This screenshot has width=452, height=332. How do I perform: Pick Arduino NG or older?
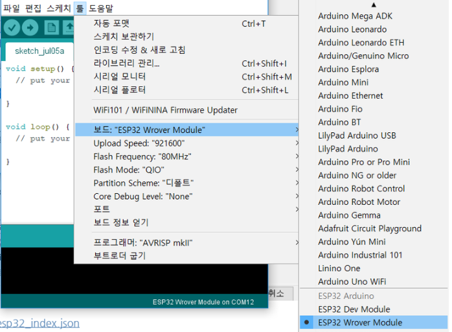(374, 175)
